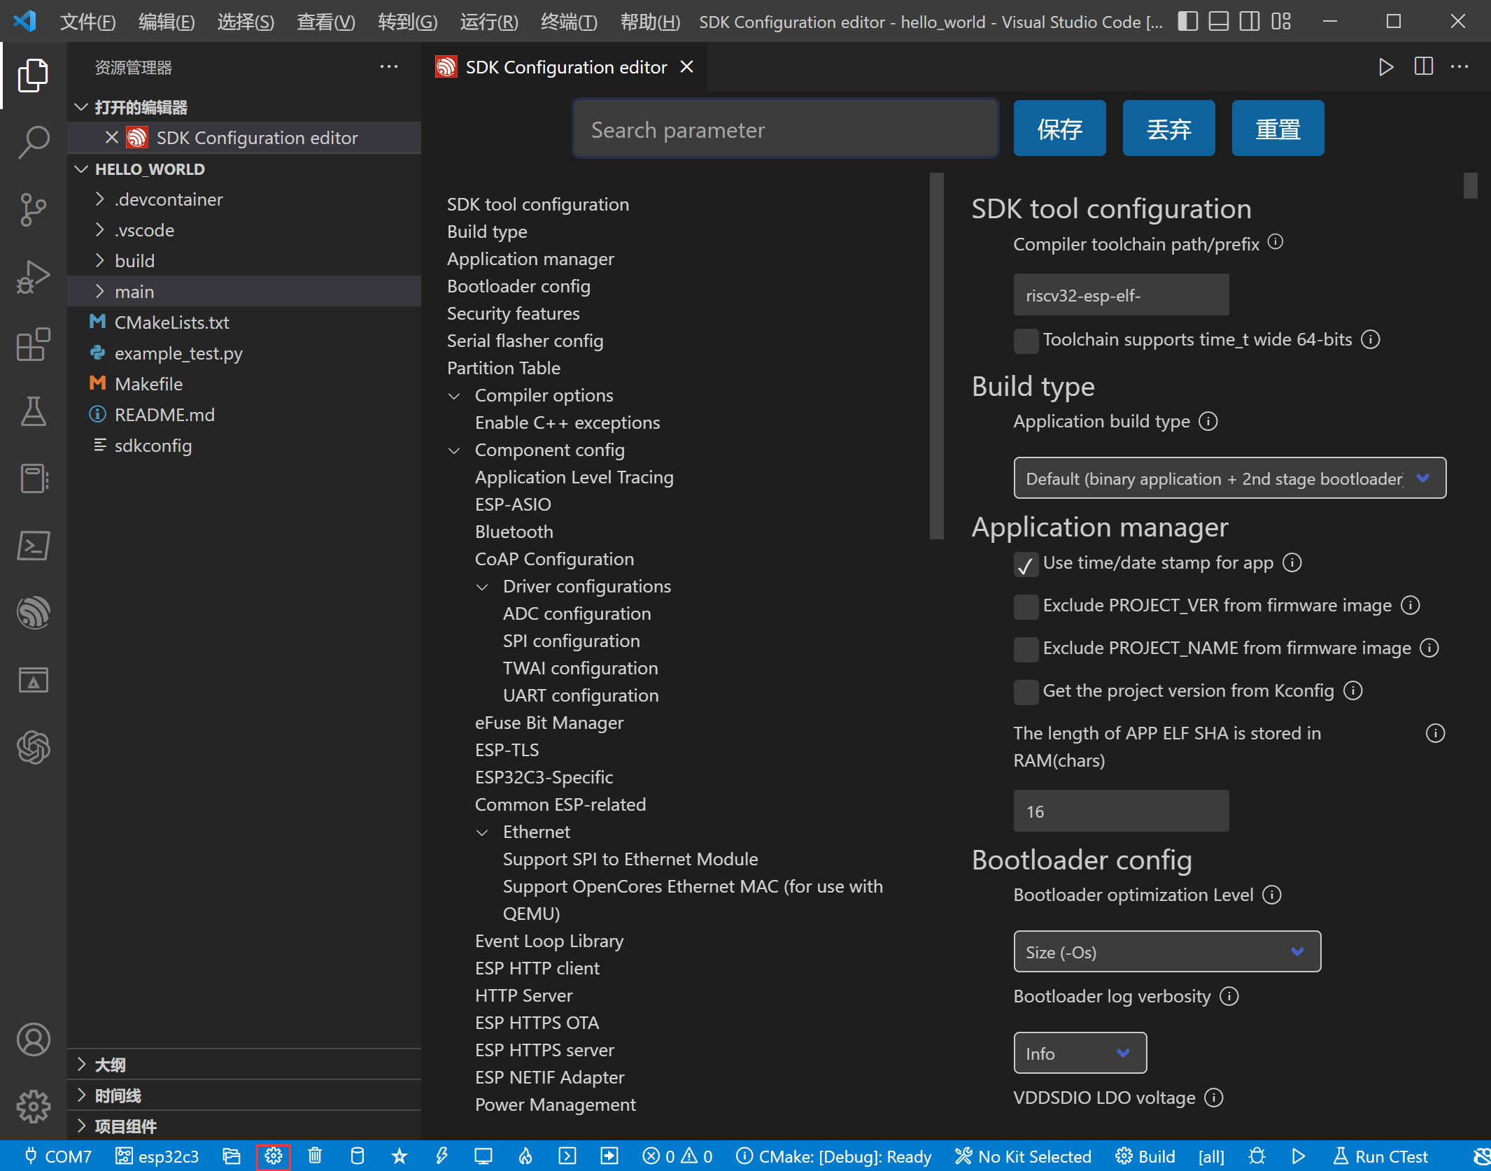Show info for Compiler toolchain path/prefix
1491x1171 pixels.
coord(1276,242)
